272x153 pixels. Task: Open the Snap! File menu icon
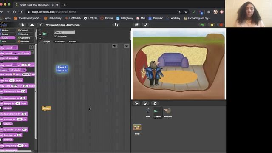23,25
